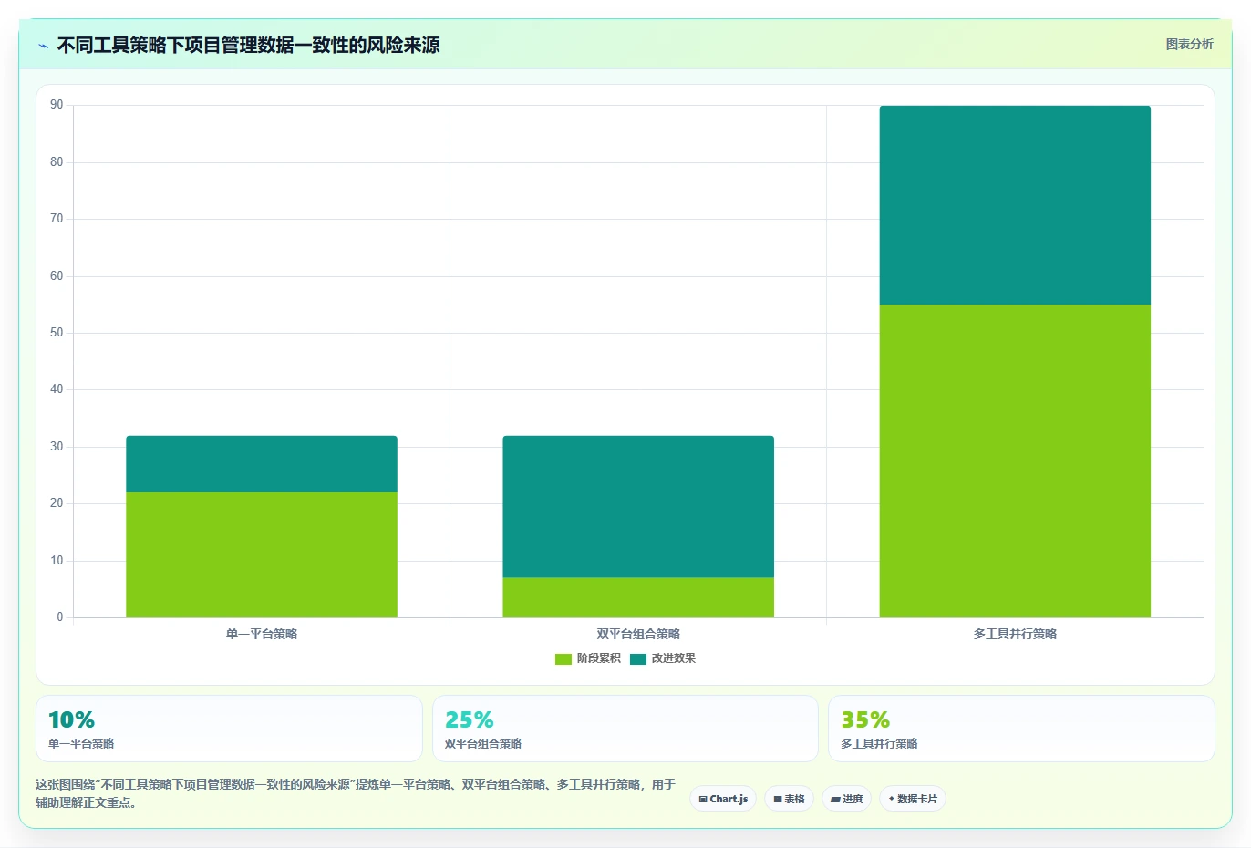Image resolution: width=1251 pixels, height=848 pixels.
Task: Click the 表格 tag
Action: [789, 799]
